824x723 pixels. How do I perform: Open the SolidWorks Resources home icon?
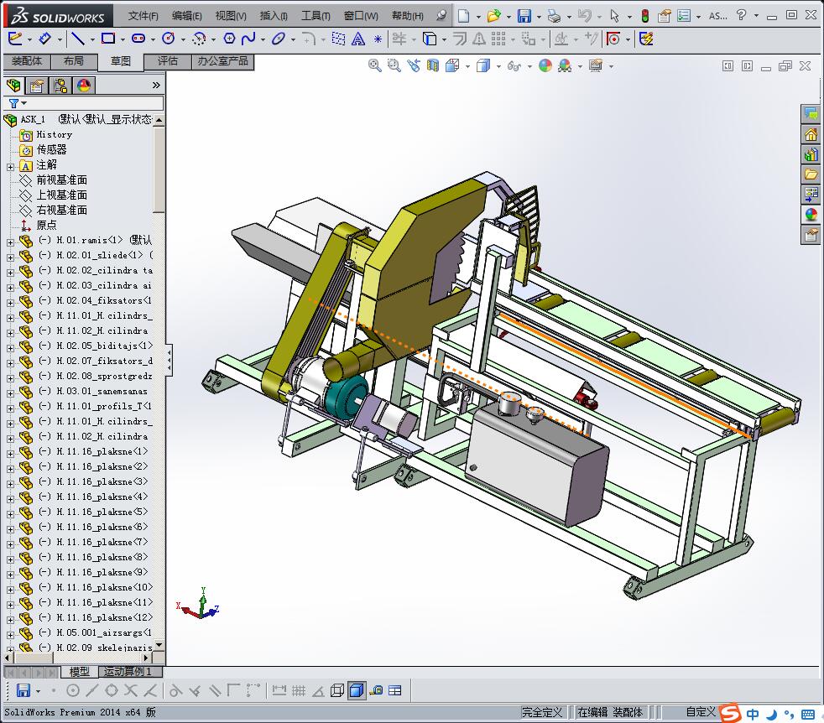tap(811, 134)
